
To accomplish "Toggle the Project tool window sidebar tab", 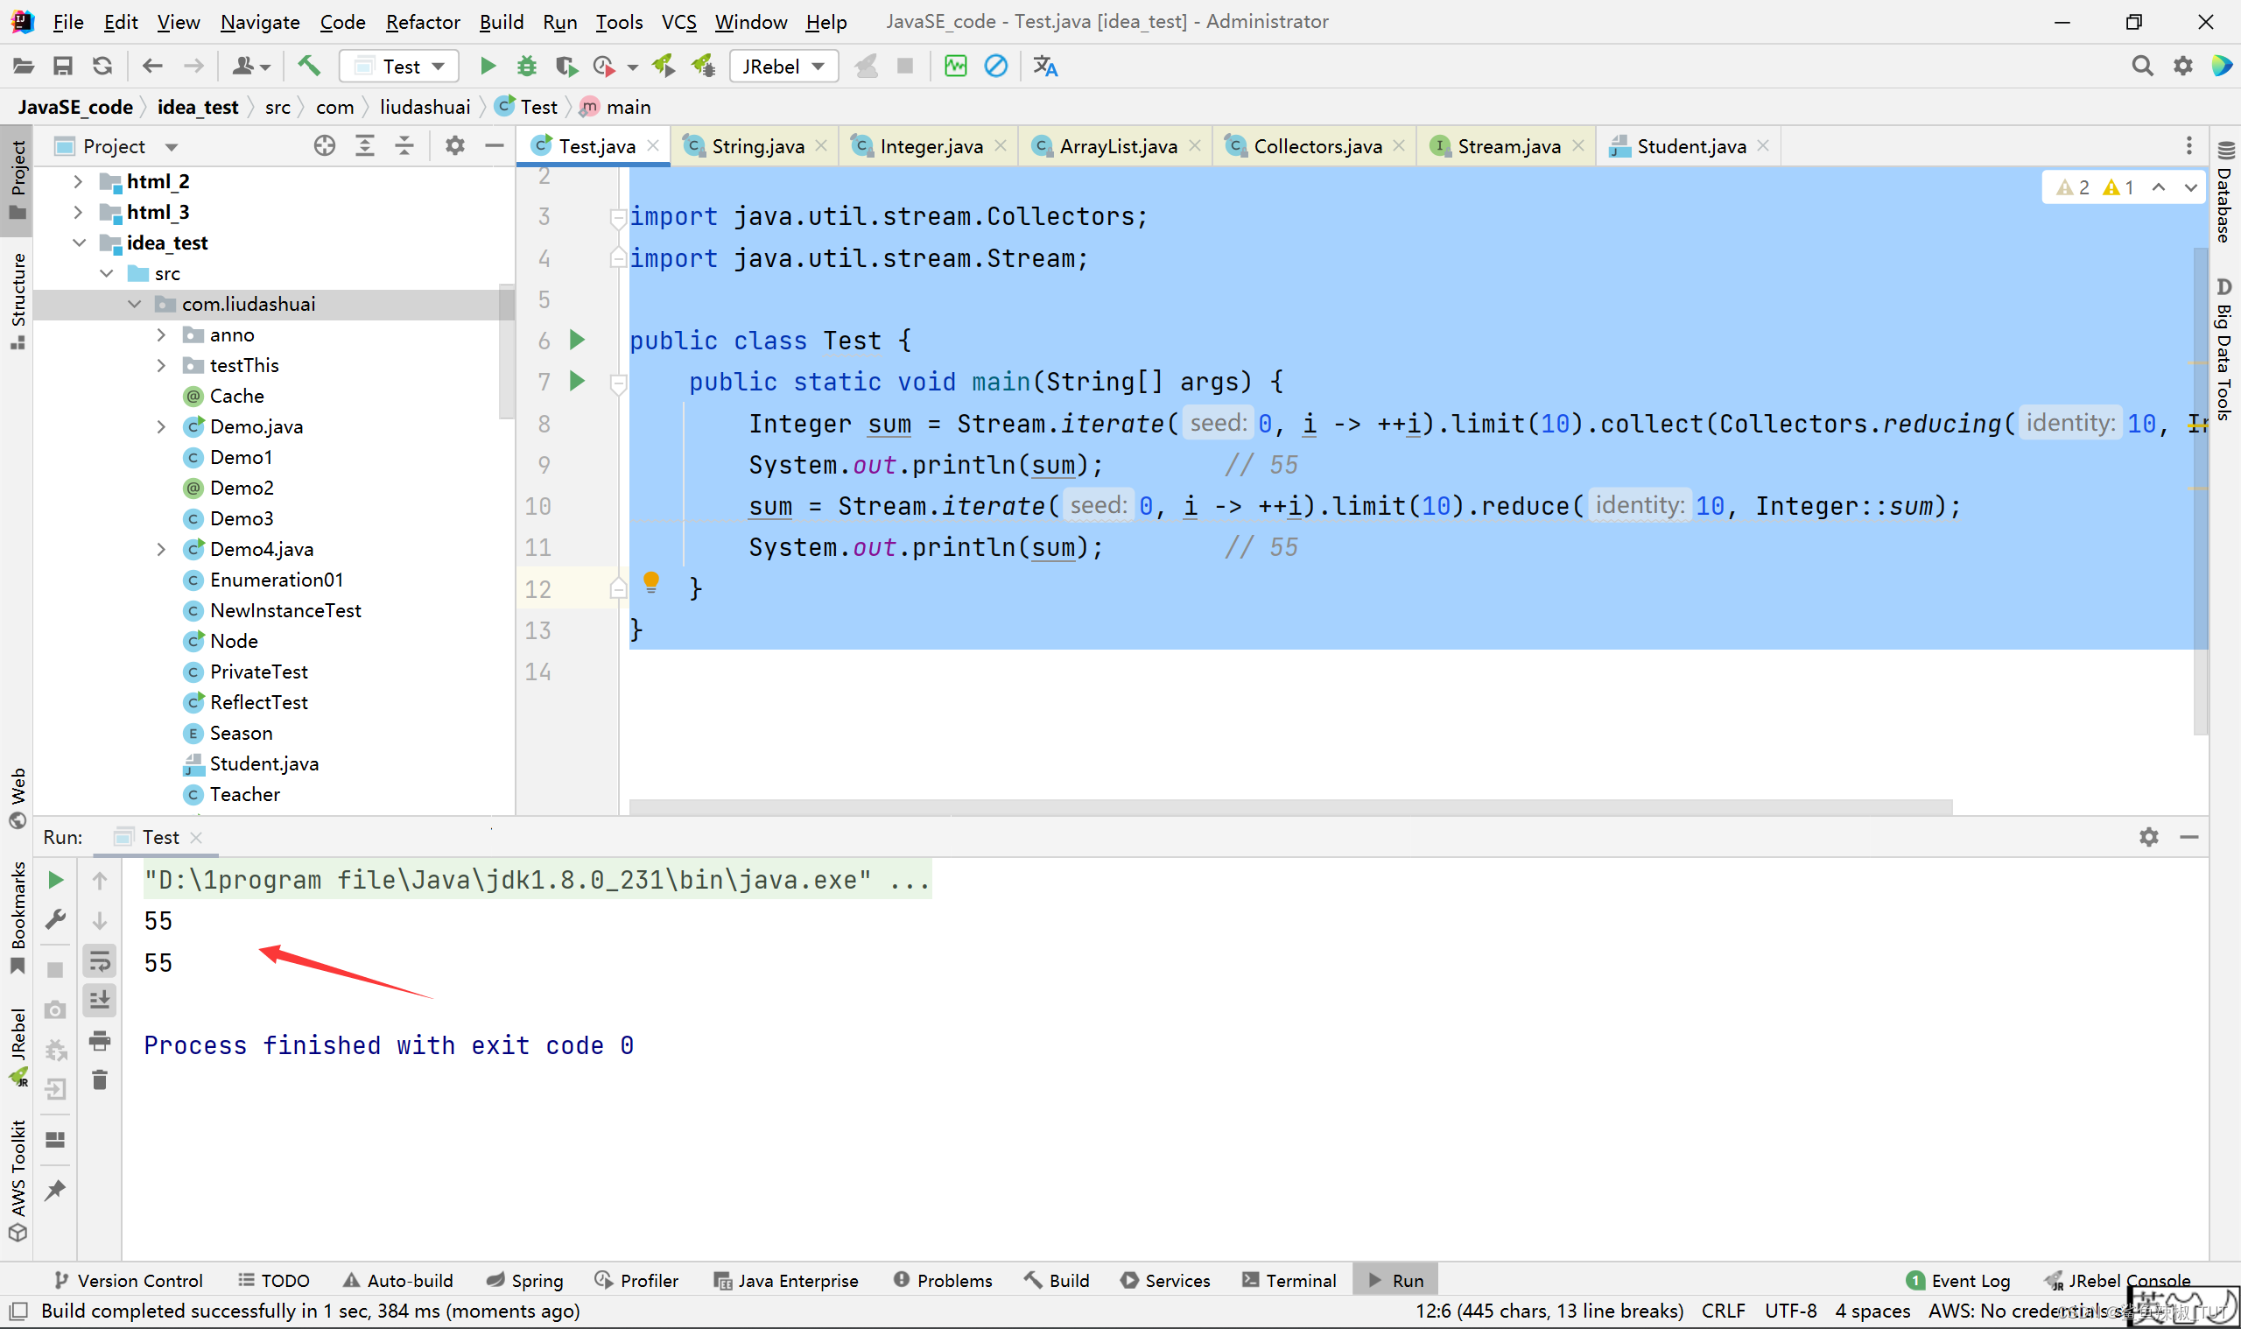I will pyautogui.click(x=17, y=181).
